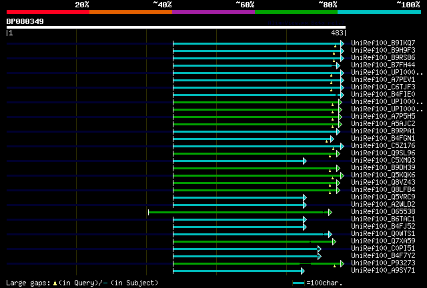Click the yellow gap marker below the P93273 bar

[335, 266]
